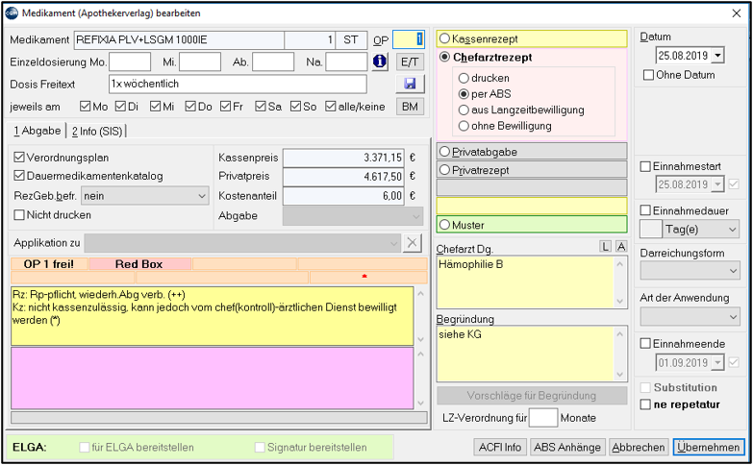Uncheck Verordnungsplan
This screenshot has width=753, height=465.
(19, 157)
